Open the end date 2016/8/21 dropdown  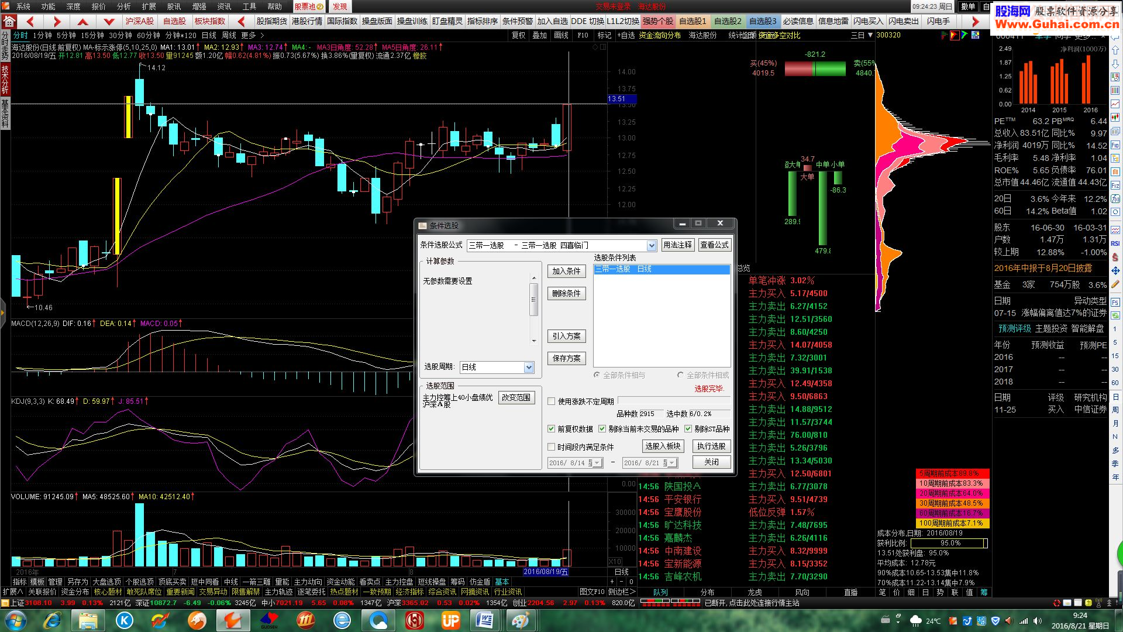click(672, 463)
